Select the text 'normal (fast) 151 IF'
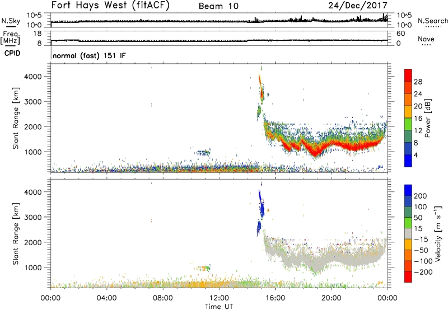This screenshot has height=310, width=448. (89, 55)
